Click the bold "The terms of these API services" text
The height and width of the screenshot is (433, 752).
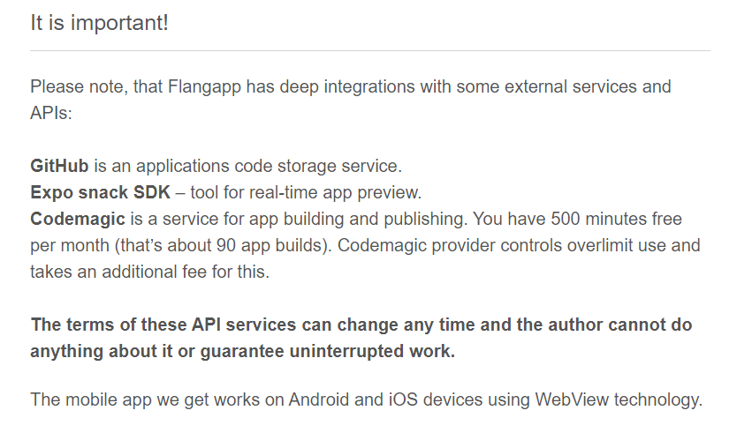(163, 325)
